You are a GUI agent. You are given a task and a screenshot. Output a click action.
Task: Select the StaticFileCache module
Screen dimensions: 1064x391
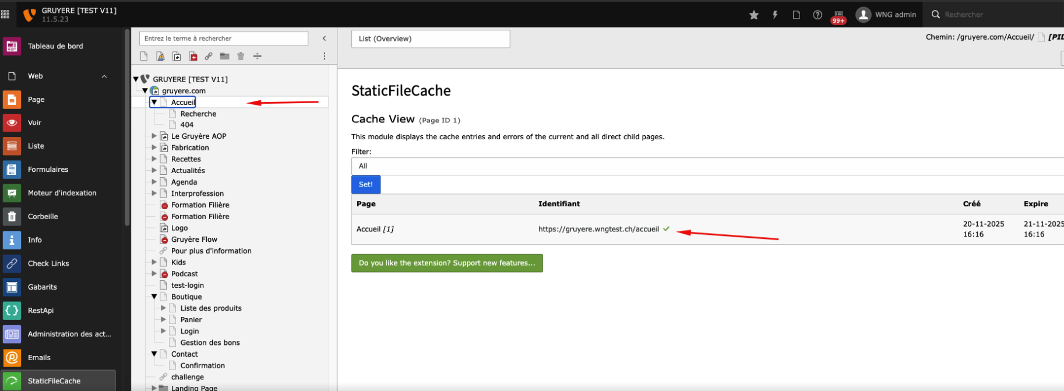click(58, 381)
